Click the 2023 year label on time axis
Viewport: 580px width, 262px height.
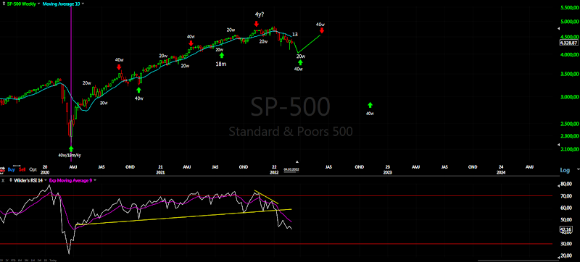point(387,173)
